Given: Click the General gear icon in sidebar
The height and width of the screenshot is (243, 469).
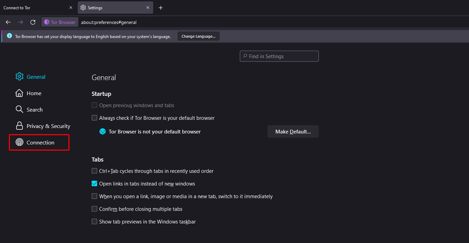Looking at the screenshot, I should pos(19,77).
